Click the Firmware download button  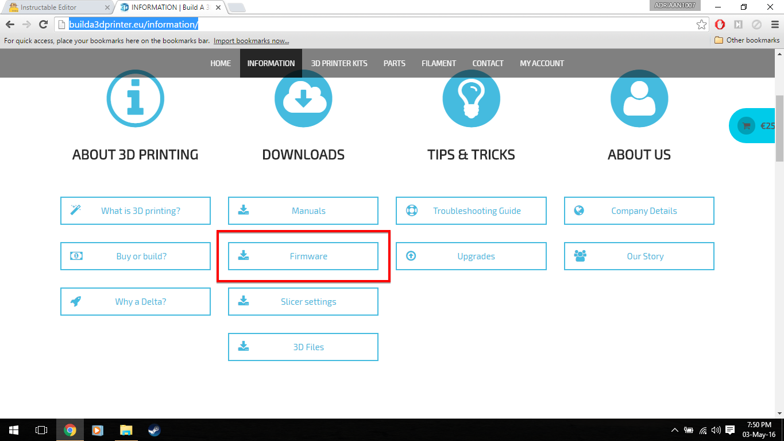click(x=303, y=256)
